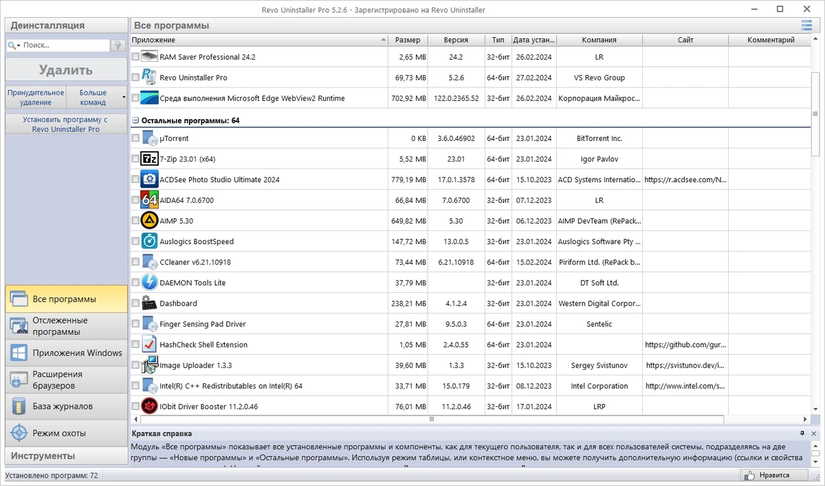Tick the AIMP 5.30 checkbox
The height and width of the screenshot is (486, 825).
(x=135, y=221)
